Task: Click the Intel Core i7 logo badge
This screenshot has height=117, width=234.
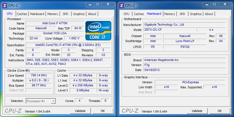Action: point(98,31)
